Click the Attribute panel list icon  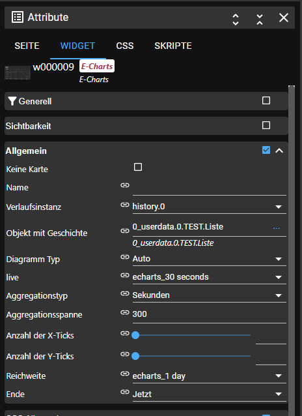18,17
